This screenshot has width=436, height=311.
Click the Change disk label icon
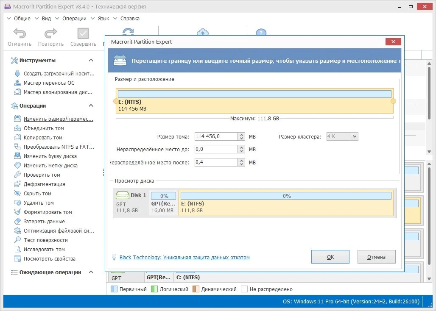17,166
